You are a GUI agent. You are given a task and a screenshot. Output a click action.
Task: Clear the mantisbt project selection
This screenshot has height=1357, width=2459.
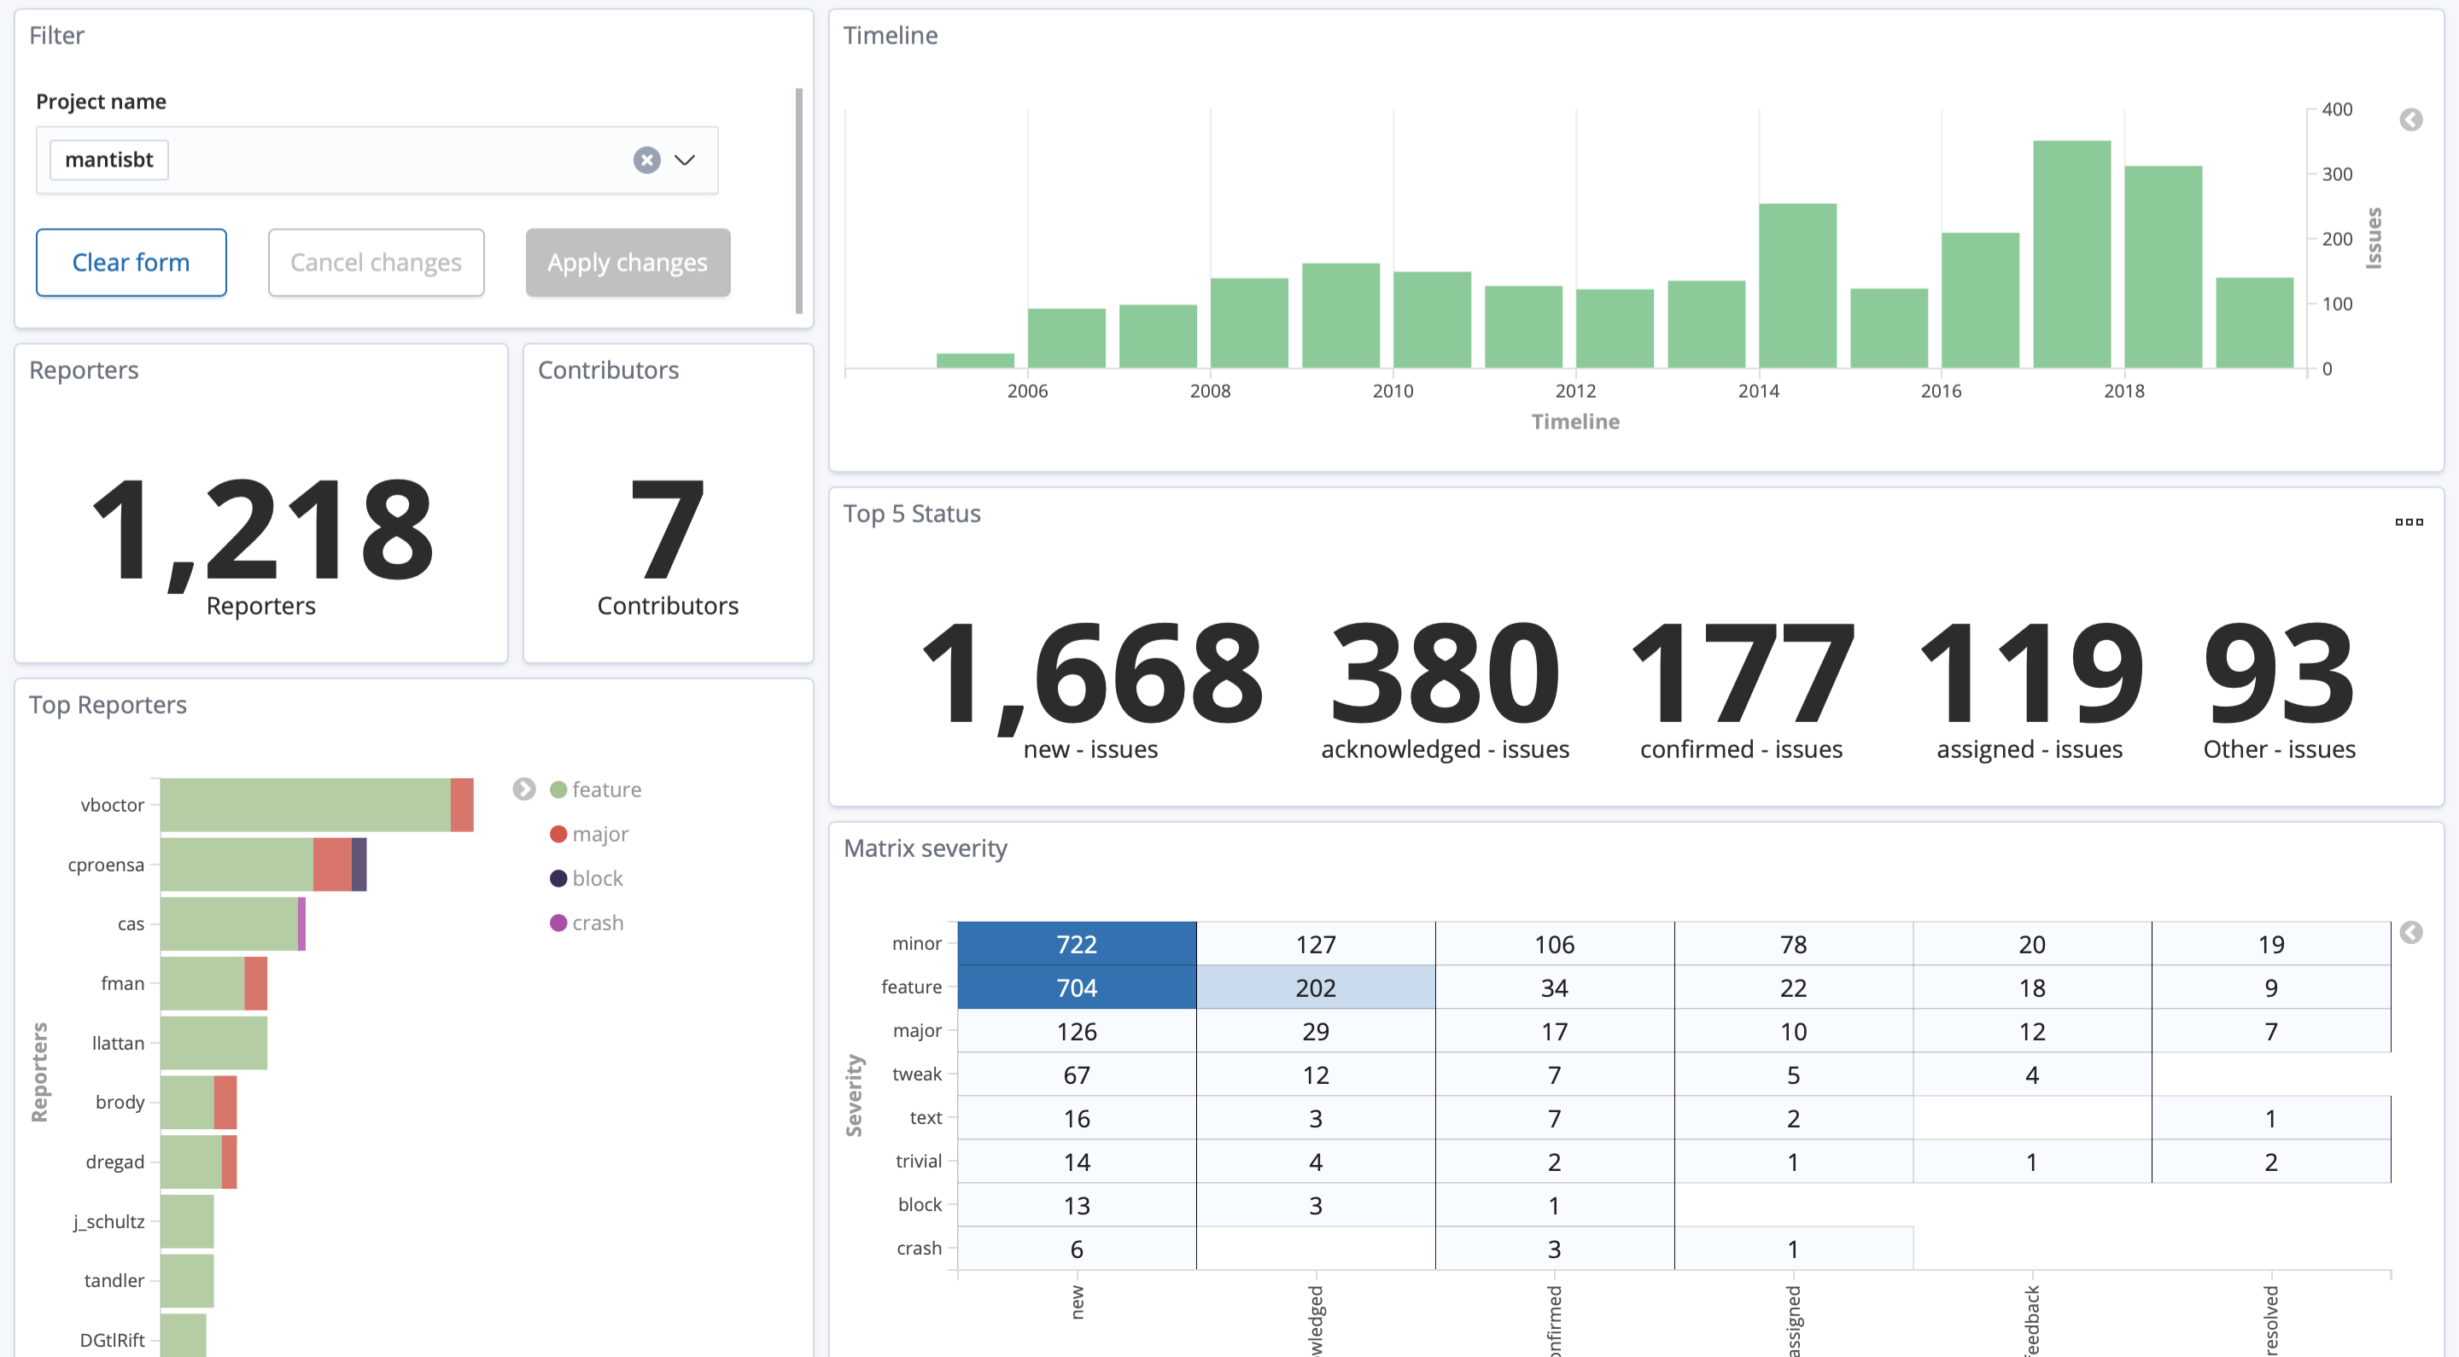point(646,160)
